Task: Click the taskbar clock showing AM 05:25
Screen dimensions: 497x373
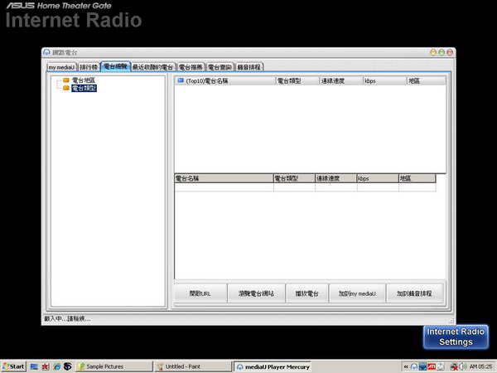Action: point(480,366)
